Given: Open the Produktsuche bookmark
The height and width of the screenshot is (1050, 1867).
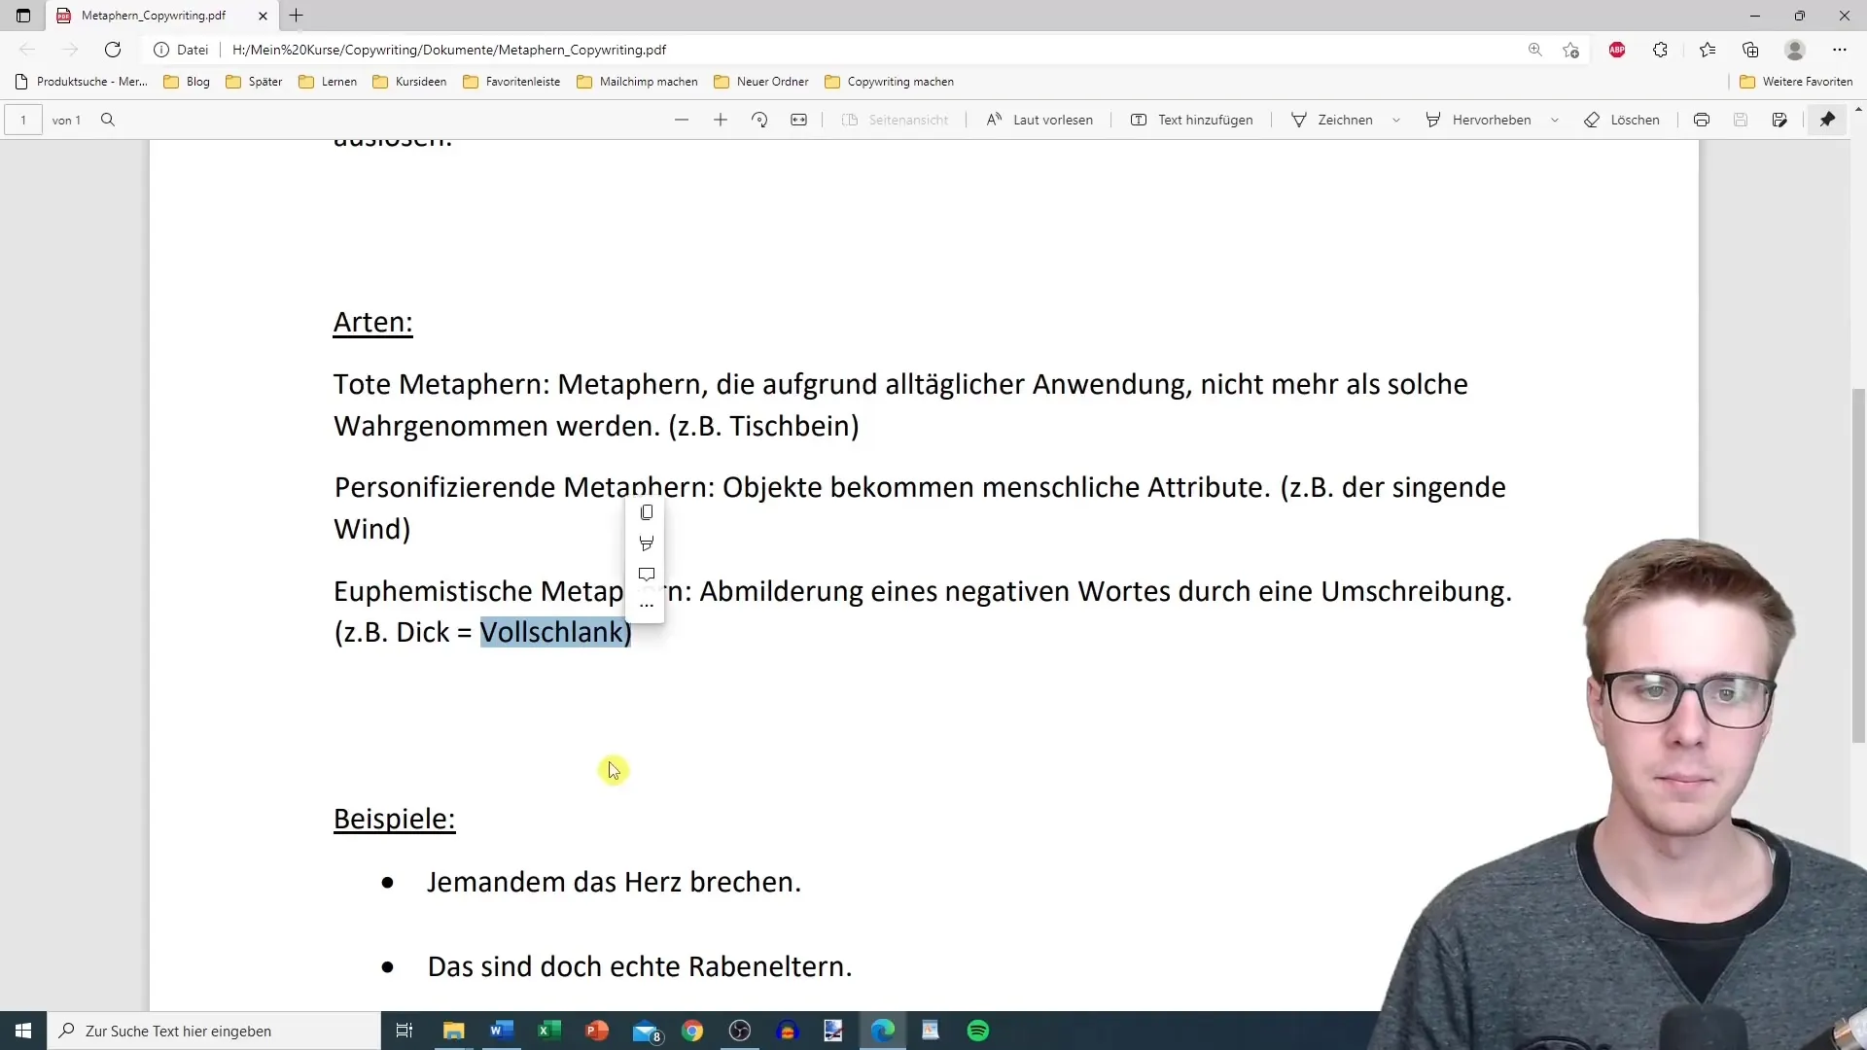Looking at the screenshot, I should click(82, 82).
